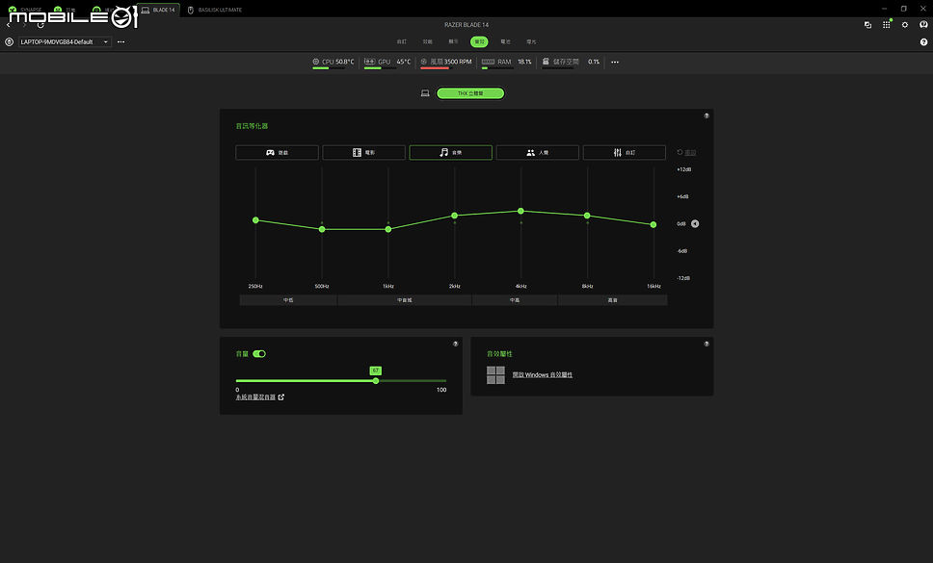
Task: Click the help question mark below the avatar
Action: click(x=923, y=42)
